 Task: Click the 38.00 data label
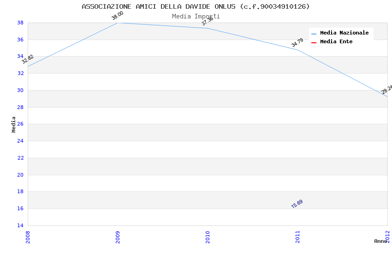[x=118, y=16]
